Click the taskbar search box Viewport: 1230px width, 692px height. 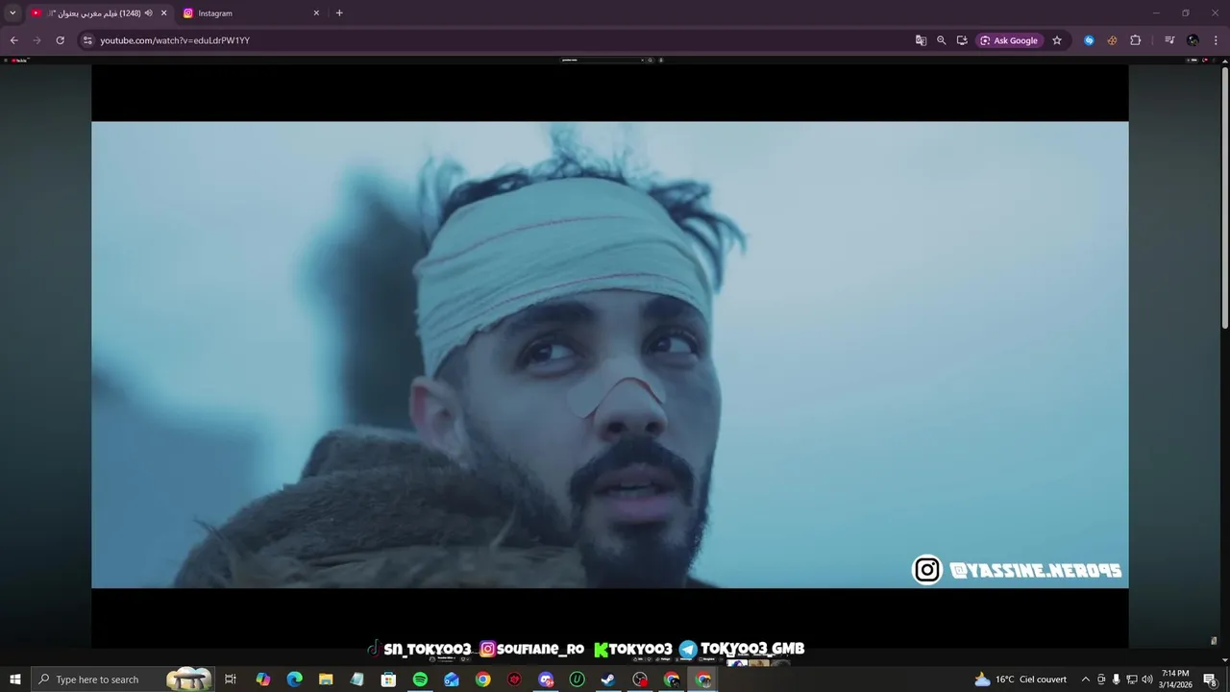click(123, 680)
